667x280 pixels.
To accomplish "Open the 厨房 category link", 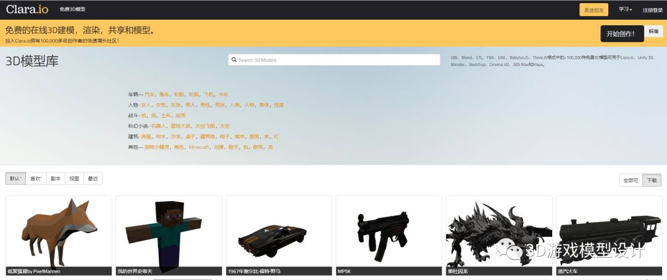I will pyautogui.click(x=254, y=137).
